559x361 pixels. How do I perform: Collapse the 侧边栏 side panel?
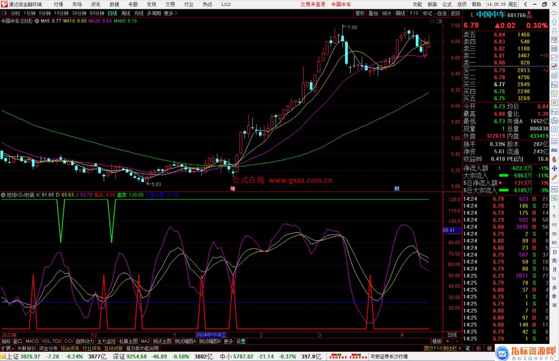click(452, 348)
